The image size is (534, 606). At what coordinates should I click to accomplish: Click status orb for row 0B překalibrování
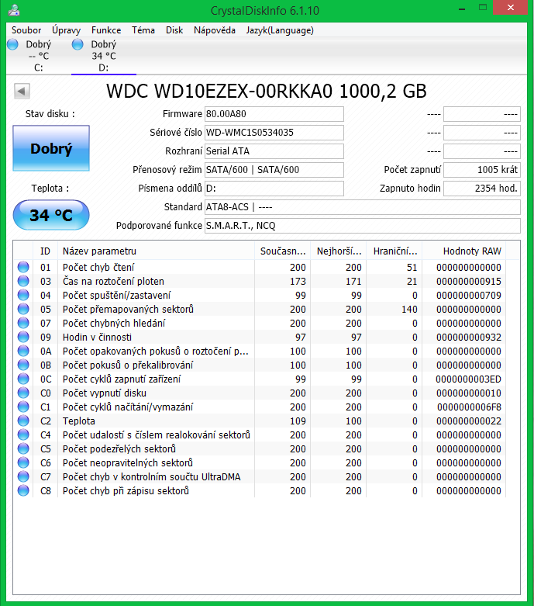pos(23,365)
